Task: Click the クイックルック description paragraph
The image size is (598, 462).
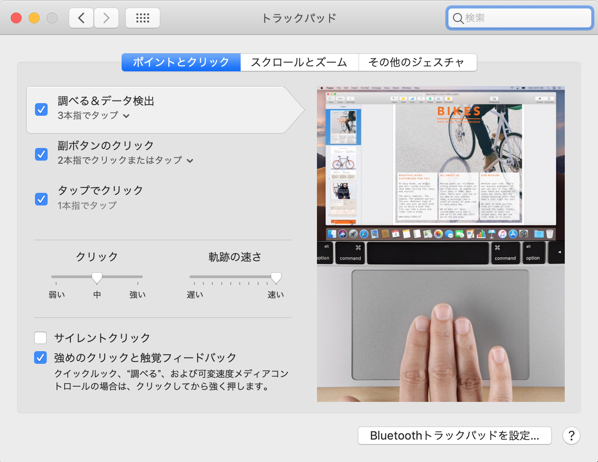Action: point(171,380)
